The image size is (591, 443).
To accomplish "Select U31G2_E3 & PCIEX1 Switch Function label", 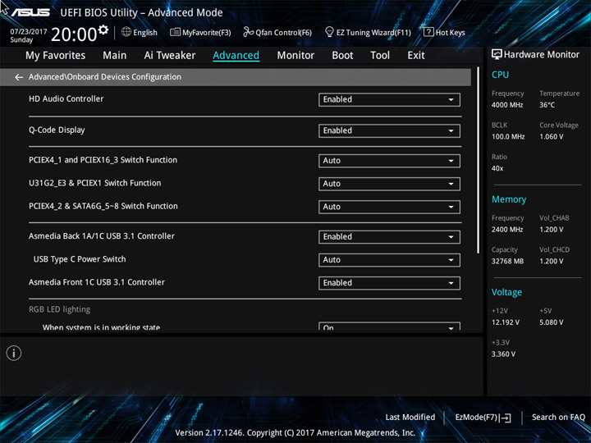I will pos(94,183).
